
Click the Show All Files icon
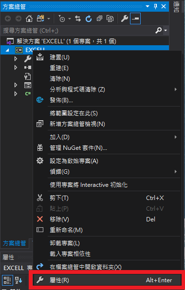click(110, 18)
